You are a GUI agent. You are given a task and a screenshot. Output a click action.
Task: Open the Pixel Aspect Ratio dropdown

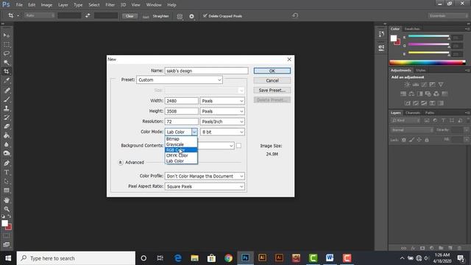pos(205,186)
